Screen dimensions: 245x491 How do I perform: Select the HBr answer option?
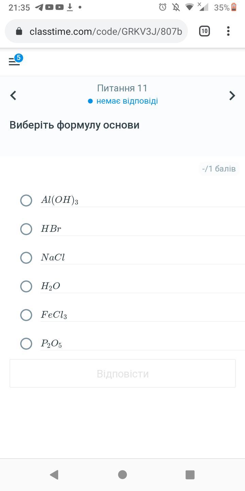(x=26, y=229)
